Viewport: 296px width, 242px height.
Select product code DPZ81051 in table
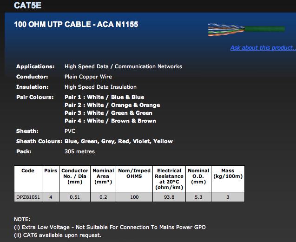[28, 197]
